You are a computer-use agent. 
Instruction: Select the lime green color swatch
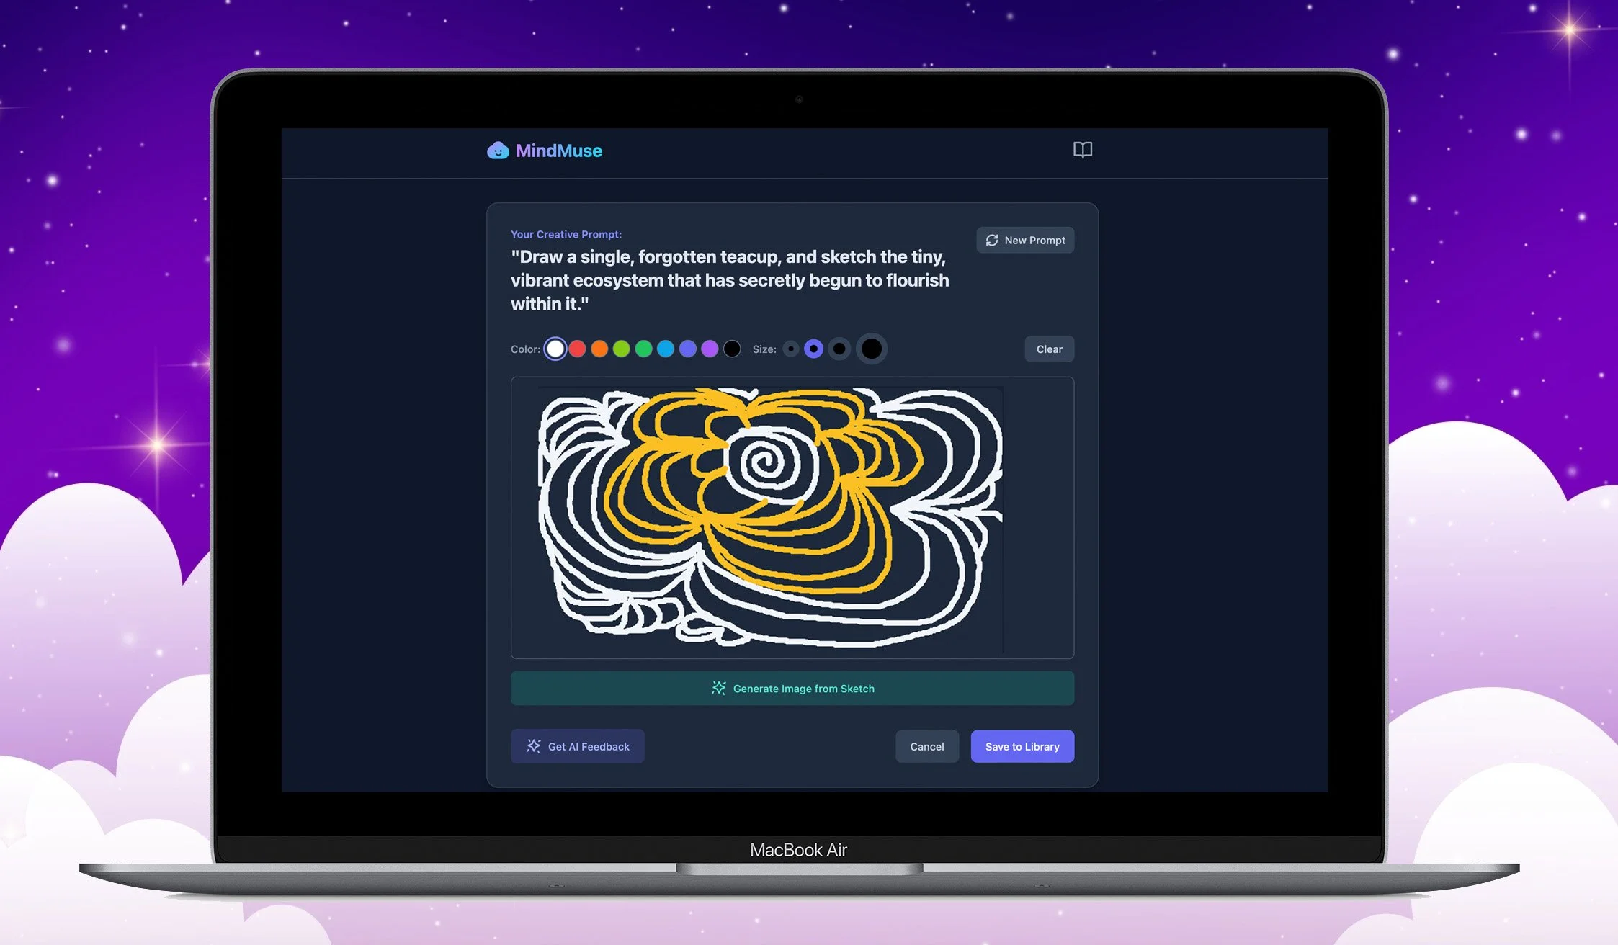click(x=621, y=349)
